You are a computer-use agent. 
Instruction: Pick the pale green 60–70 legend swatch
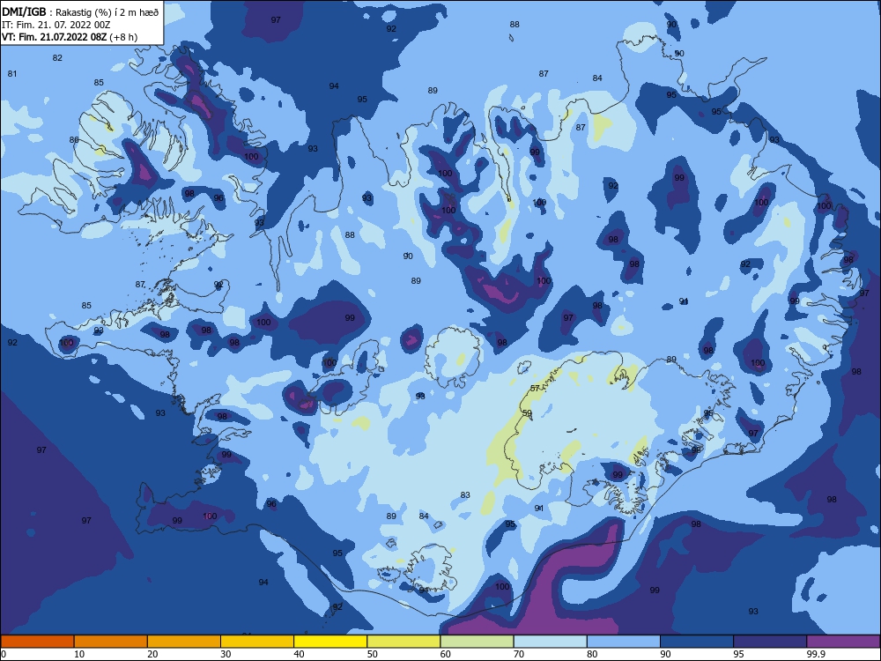[477, 642]
